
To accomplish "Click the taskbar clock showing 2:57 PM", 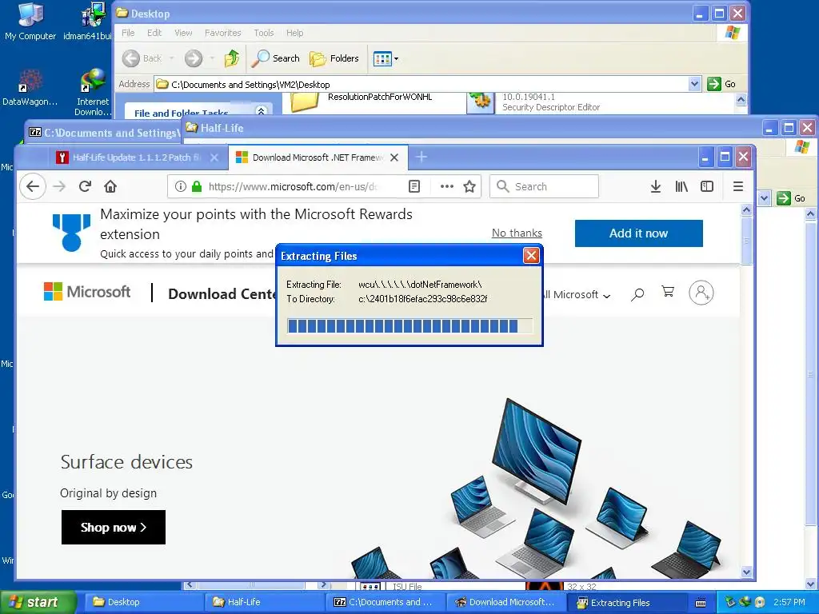I will click(789, 602).
